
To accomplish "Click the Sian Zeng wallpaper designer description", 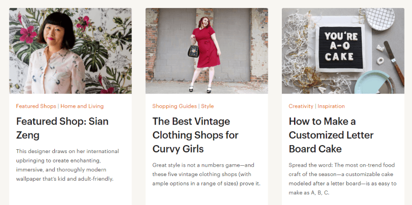I will [x=67, y=165].
